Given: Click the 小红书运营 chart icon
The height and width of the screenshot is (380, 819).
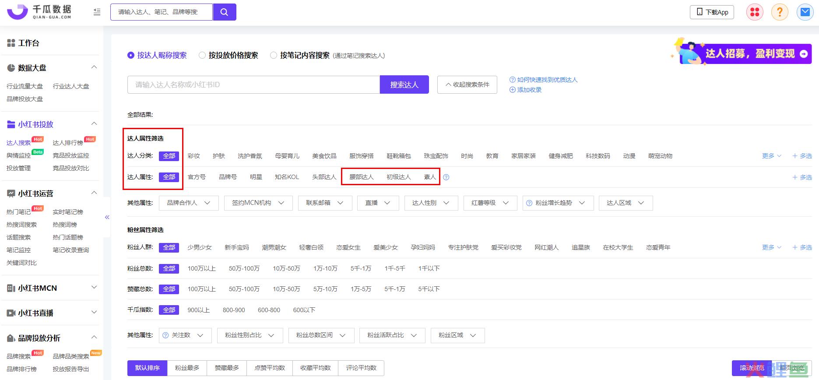Looking at the screenshot, I should 11,194.
